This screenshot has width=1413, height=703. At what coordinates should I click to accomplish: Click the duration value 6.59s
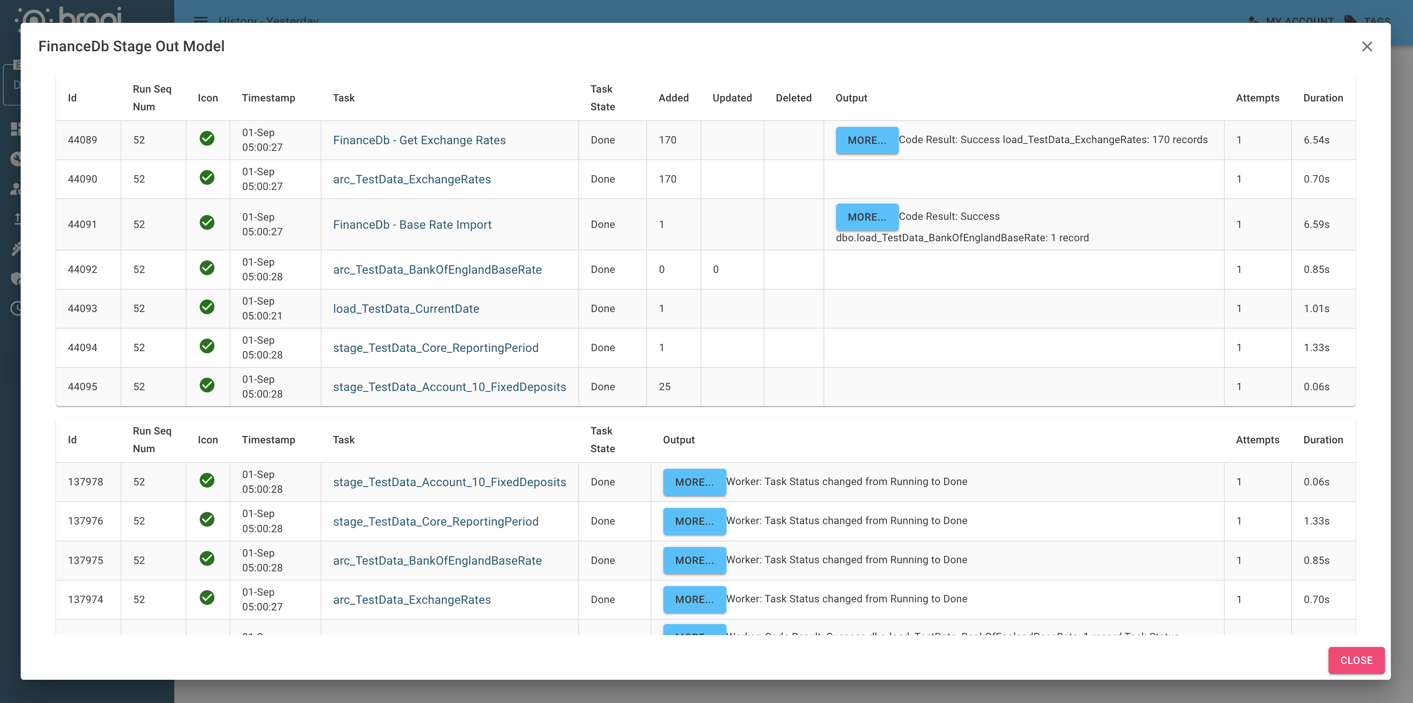1316,224
